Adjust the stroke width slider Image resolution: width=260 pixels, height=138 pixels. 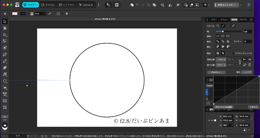tap(223, 31)
